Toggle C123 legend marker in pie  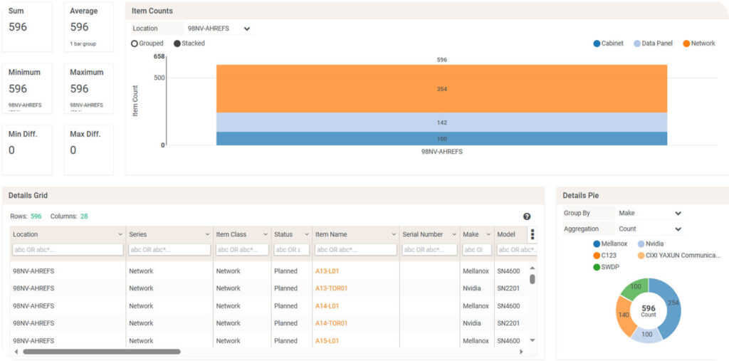[597, 255]
